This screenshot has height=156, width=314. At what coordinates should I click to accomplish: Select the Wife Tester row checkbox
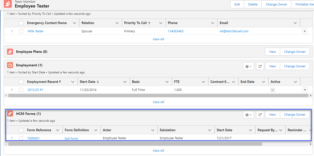click(x=21, y=31)
